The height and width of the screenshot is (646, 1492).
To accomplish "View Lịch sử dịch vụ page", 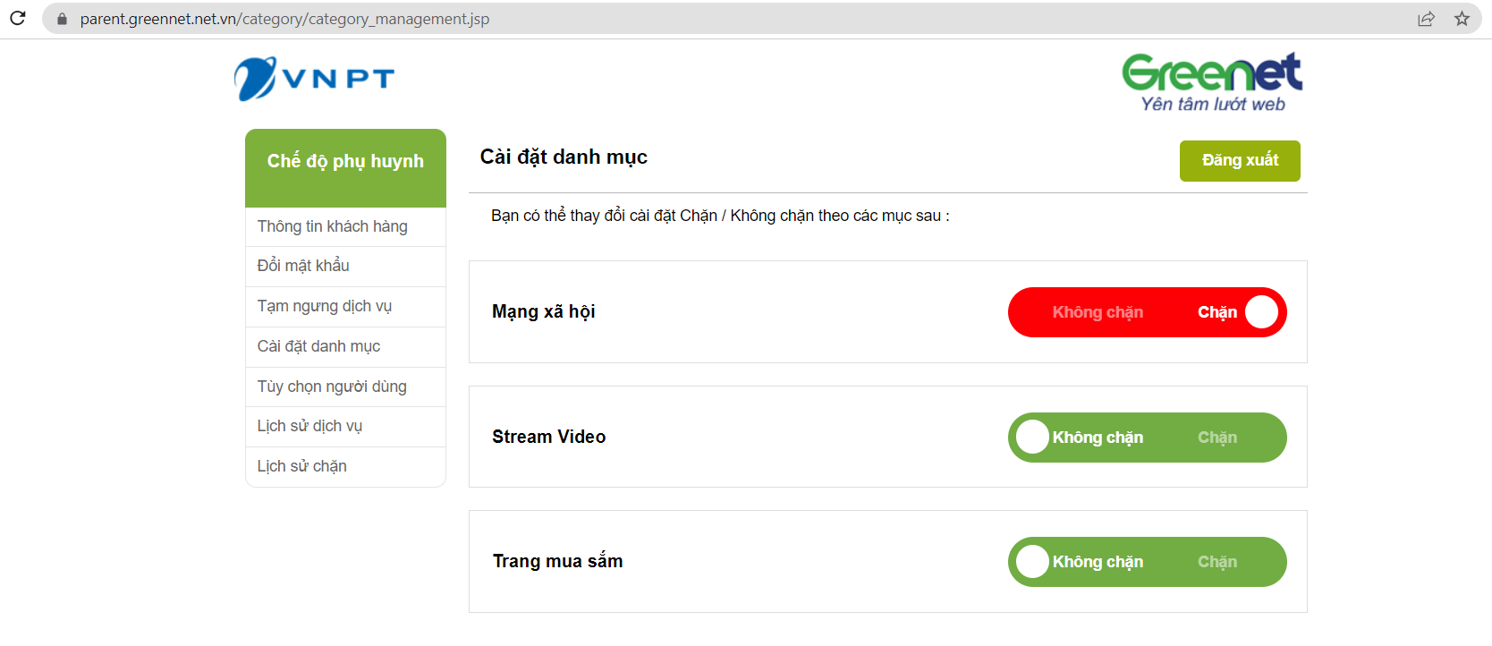I will 309,426.
